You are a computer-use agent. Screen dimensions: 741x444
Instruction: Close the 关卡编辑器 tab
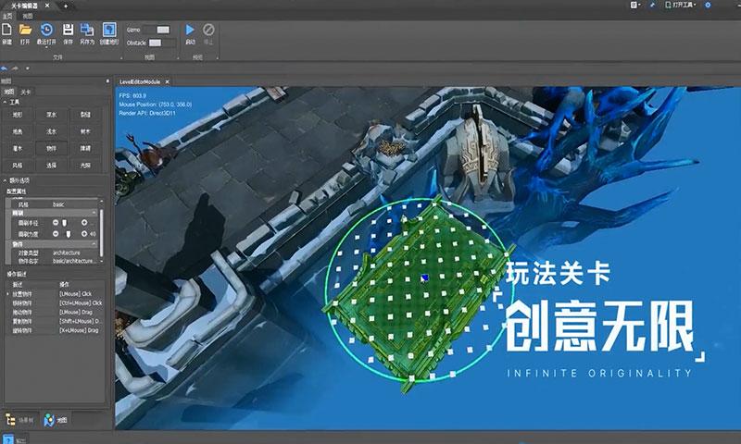(x=47, y=6)
